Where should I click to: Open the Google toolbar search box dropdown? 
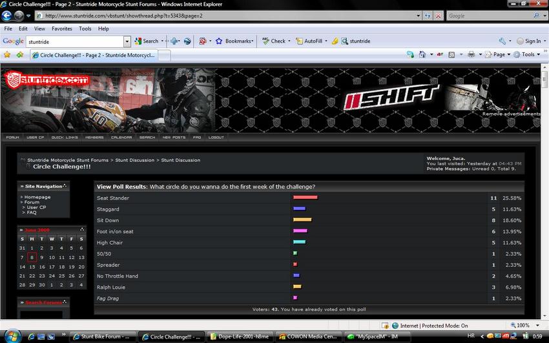point(127,41)
